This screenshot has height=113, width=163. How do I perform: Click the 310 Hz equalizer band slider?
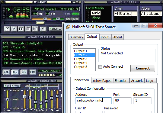(x=35, y=99)
